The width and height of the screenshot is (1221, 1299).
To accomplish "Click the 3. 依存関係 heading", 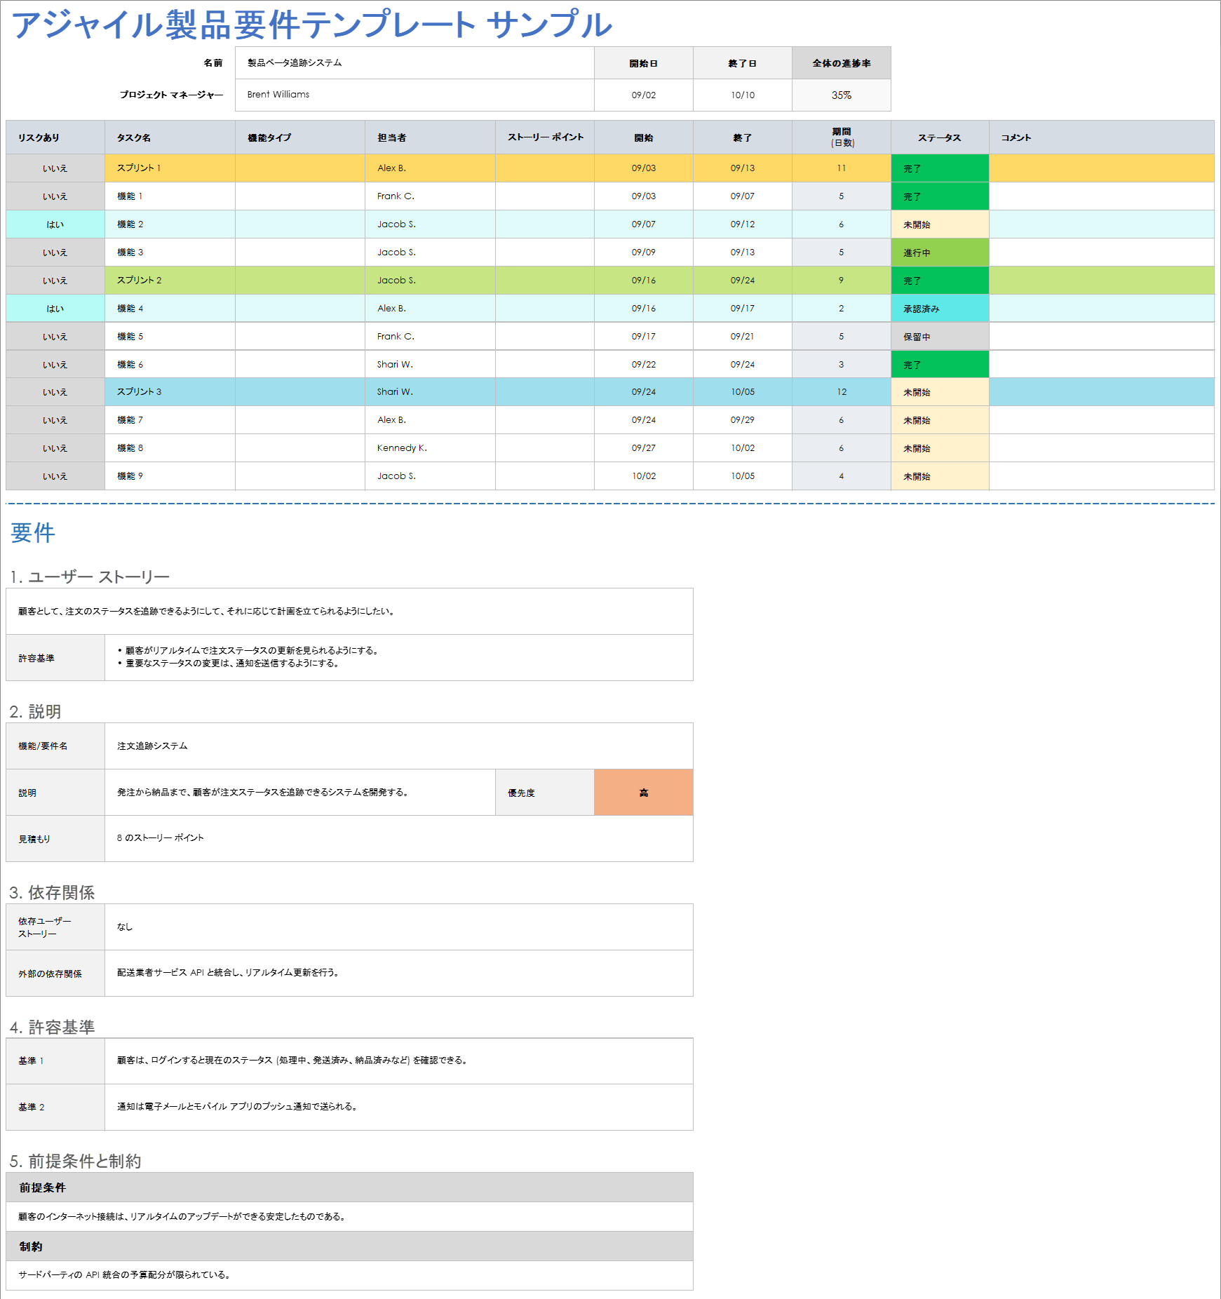I will (x=52, y=892).
